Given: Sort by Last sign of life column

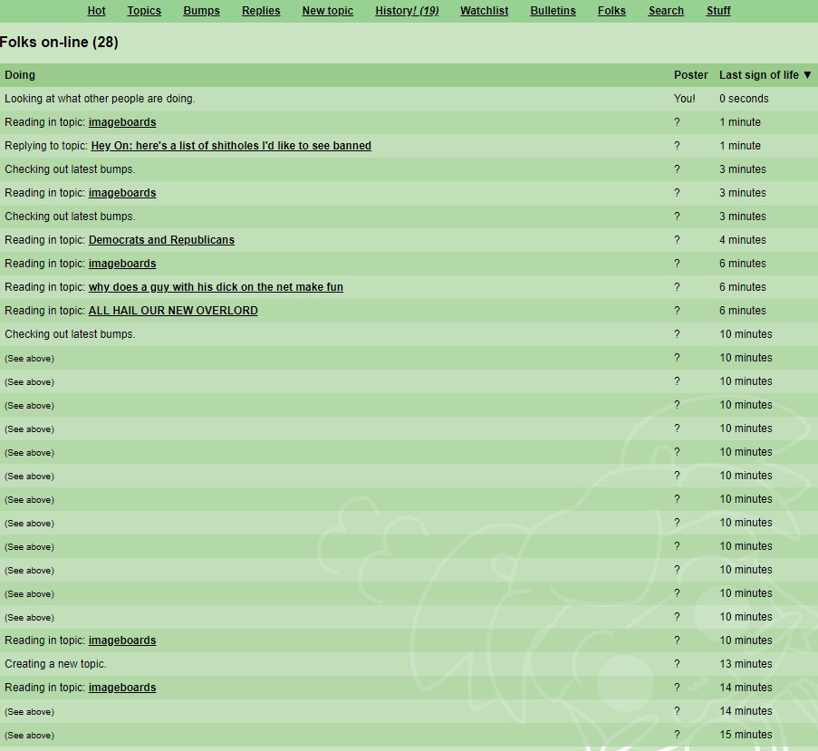Looking at the screenshot, I should click(x=765, y=75).
